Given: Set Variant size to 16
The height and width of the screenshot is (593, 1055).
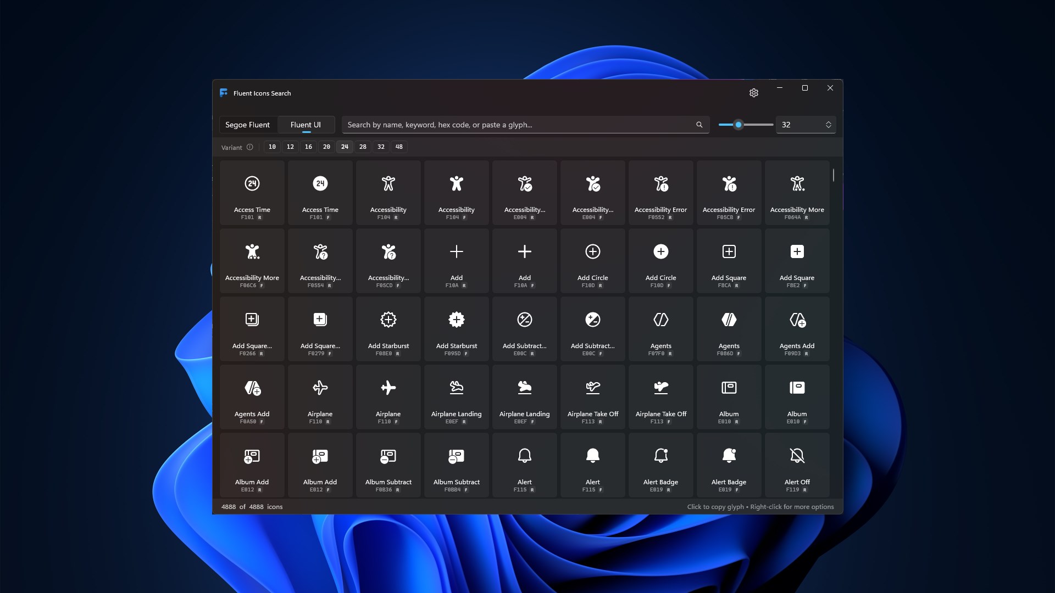Looking at the screenshot, I should 308,147.
